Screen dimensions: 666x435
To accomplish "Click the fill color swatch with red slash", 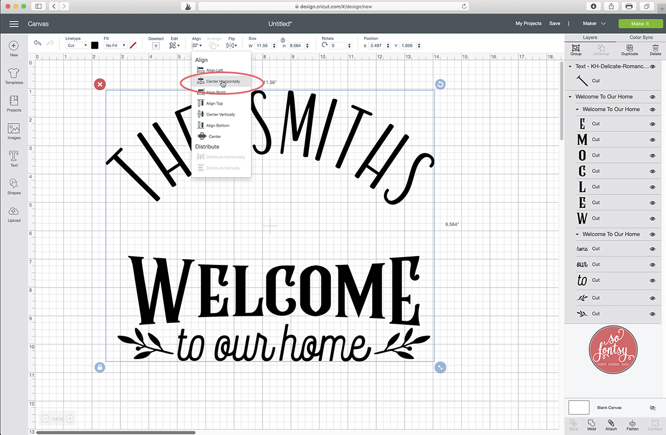I will pyautogui.click(x=133, y=45).
